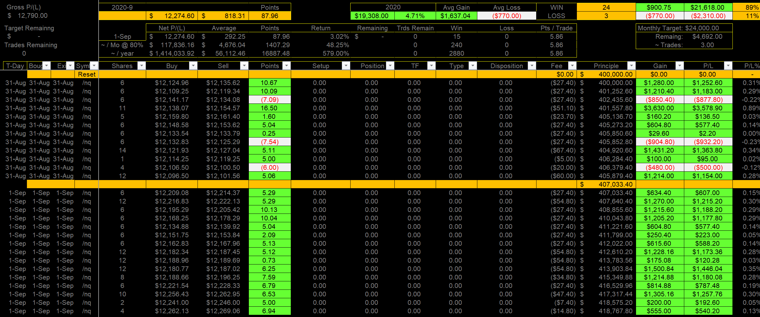The height and width of the screenshot is (317, 760).
Task: Open the Boug column filter dropdown
Action: 47,66
